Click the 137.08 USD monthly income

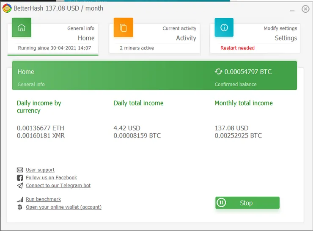coord(231,128)
